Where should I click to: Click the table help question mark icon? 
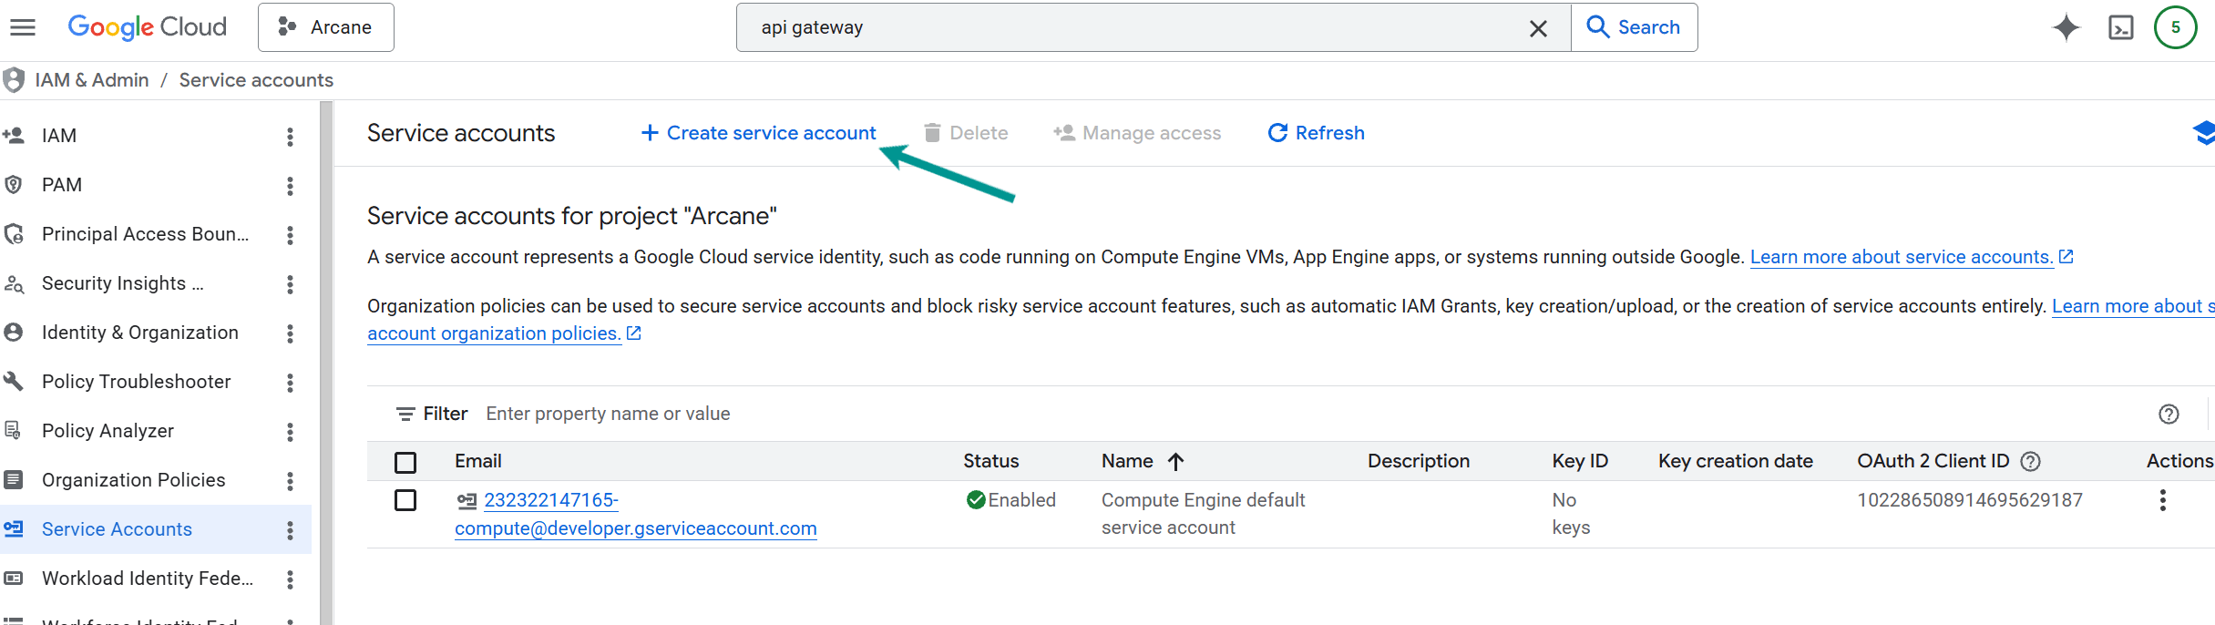click(x=2169, y=415)
